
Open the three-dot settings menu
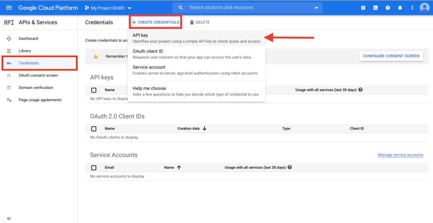tap(412, 8)
